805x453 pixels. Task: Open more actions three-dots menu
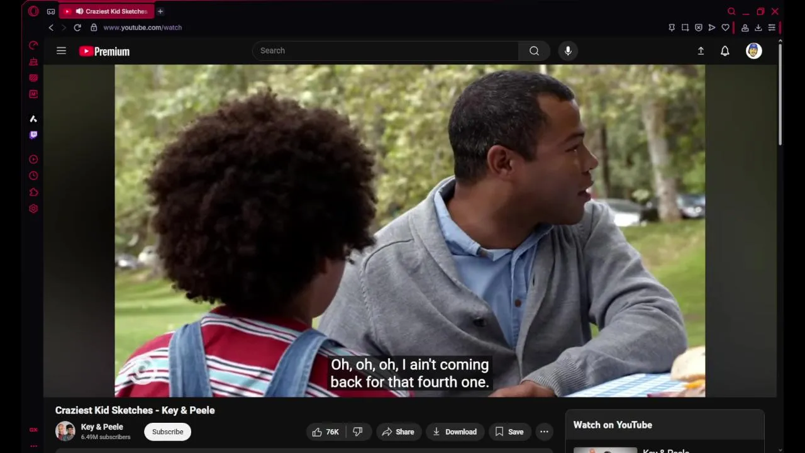tap(544, 432)
